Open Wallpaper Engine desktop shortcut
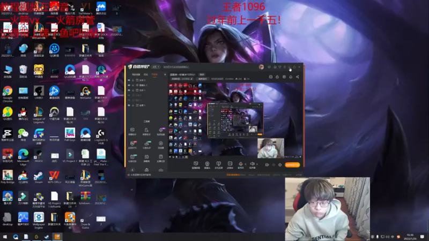The height and width of the screenshot is (241, 429). click(x=39, y=221)
